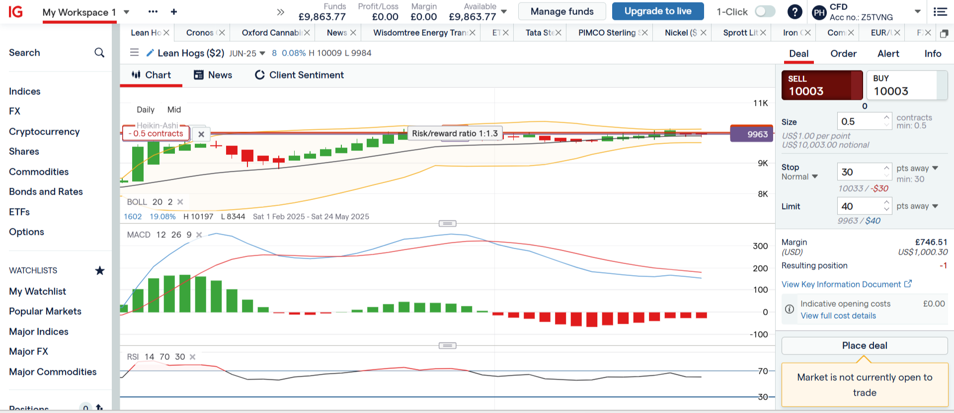Click the Manage funds button

562,11
